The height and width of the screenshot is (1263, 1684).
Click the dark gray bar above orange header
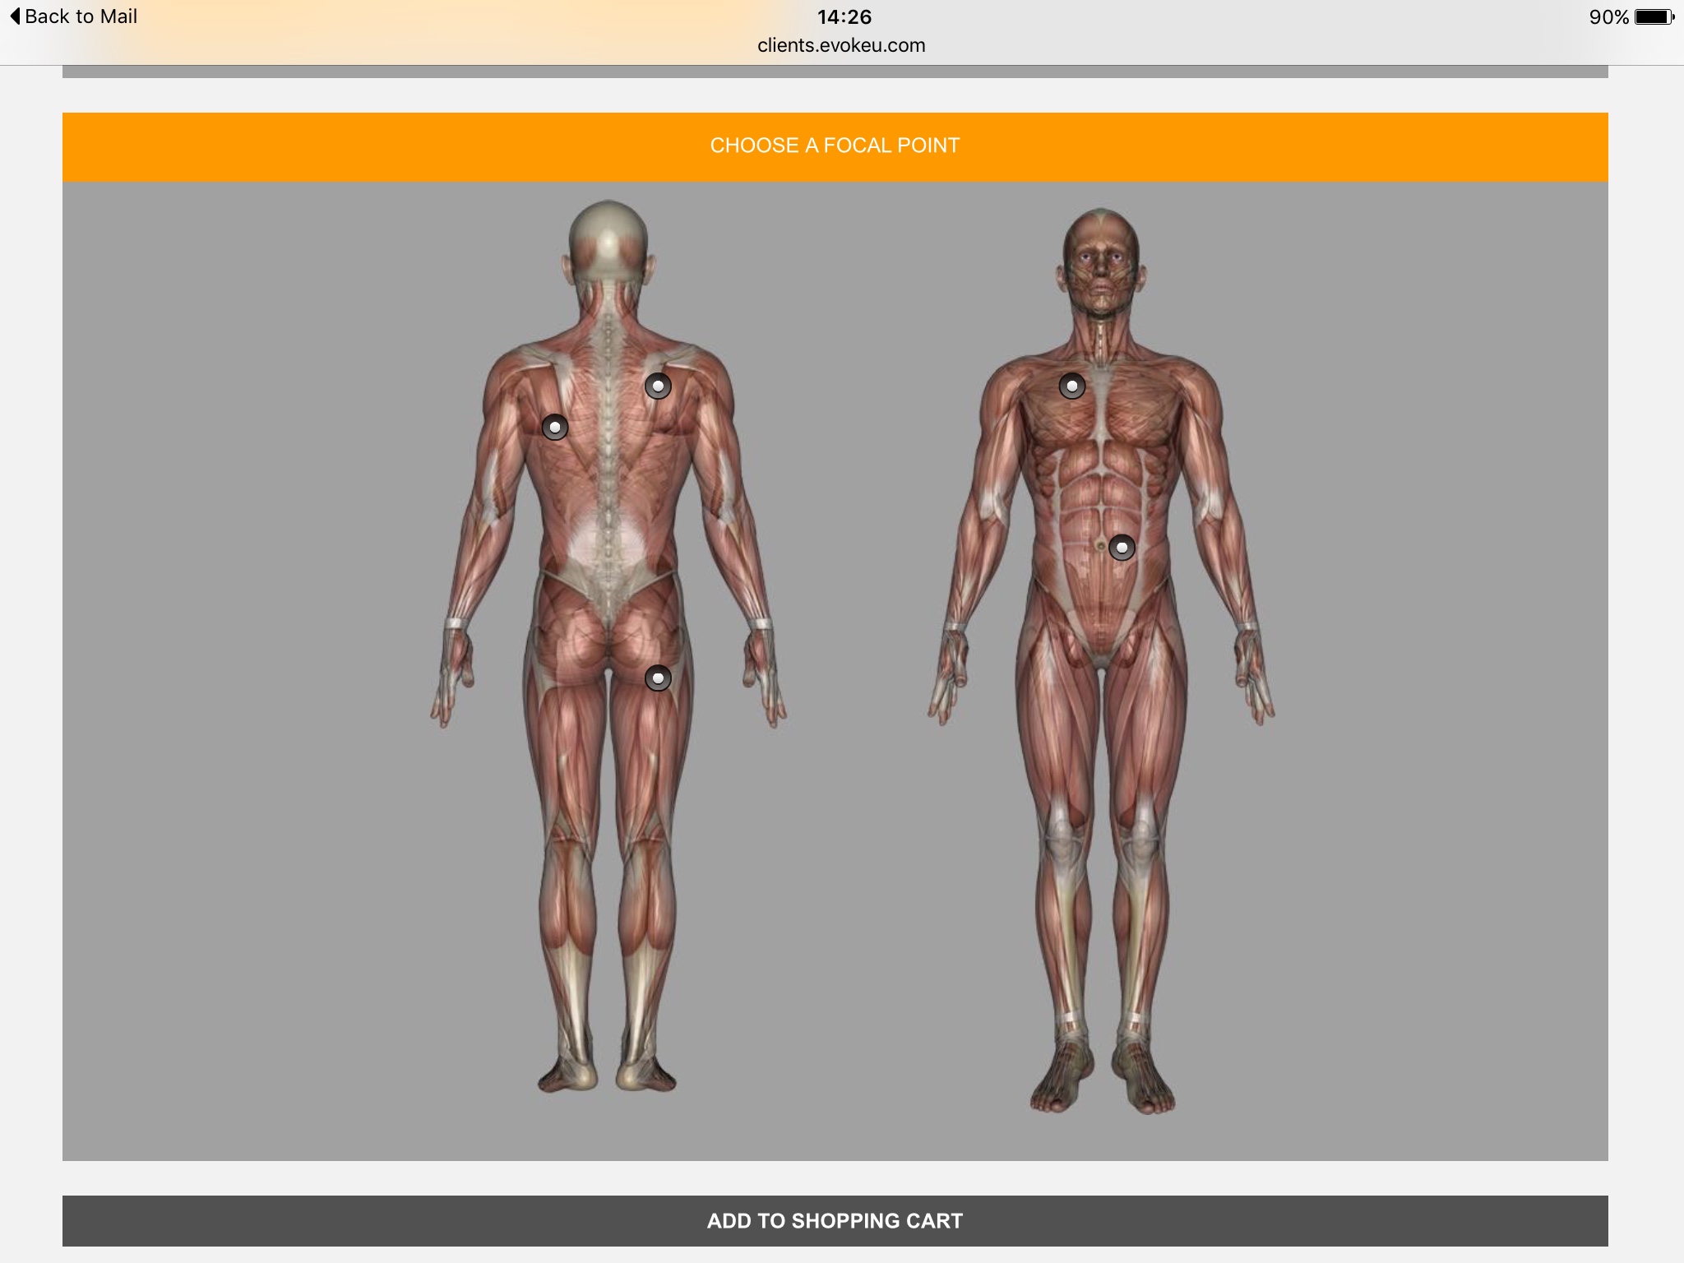click(835, 72)
